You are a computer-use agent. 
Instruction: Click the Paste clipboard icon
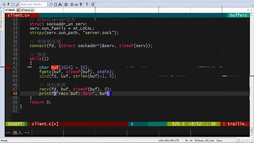coord(56,4)
